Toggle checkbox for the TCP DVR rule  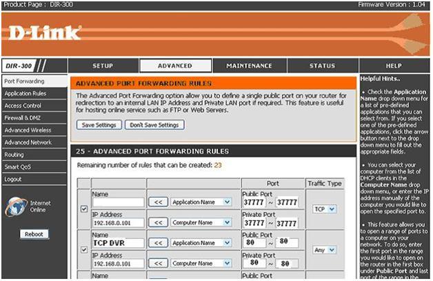[84, 250]
